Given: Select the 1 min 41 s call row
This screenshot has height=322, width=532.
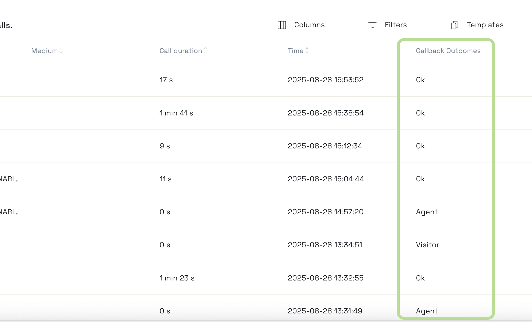Looking at the screenshot, I should click(266, 113).
